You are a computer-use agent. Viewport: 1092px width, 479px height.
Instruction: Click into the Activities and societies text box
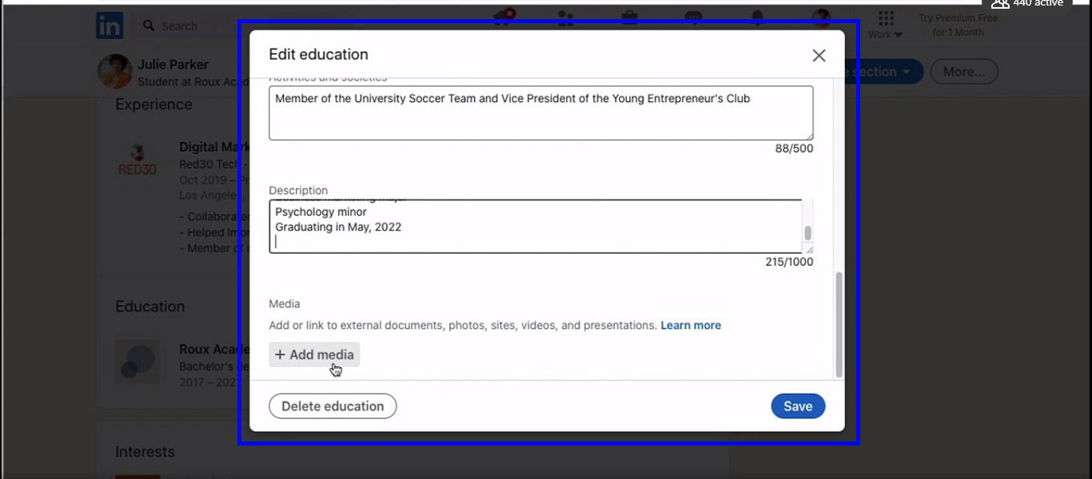point(541,113)
